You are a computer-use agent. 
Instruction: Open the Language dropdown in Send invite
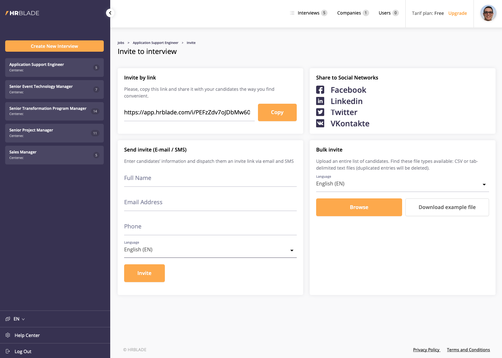(x=210, y=250)
